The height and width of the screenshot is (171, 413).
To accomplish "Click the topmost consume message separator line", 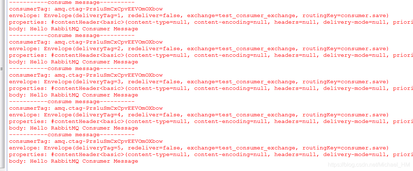I will click(x=72, y=2).
